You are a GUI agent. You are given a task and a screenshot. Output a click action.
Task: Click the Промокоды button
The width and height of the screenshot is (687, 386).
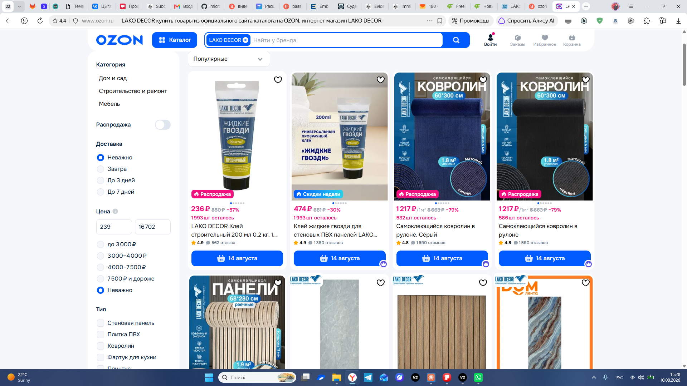click(x=471, y=21)
